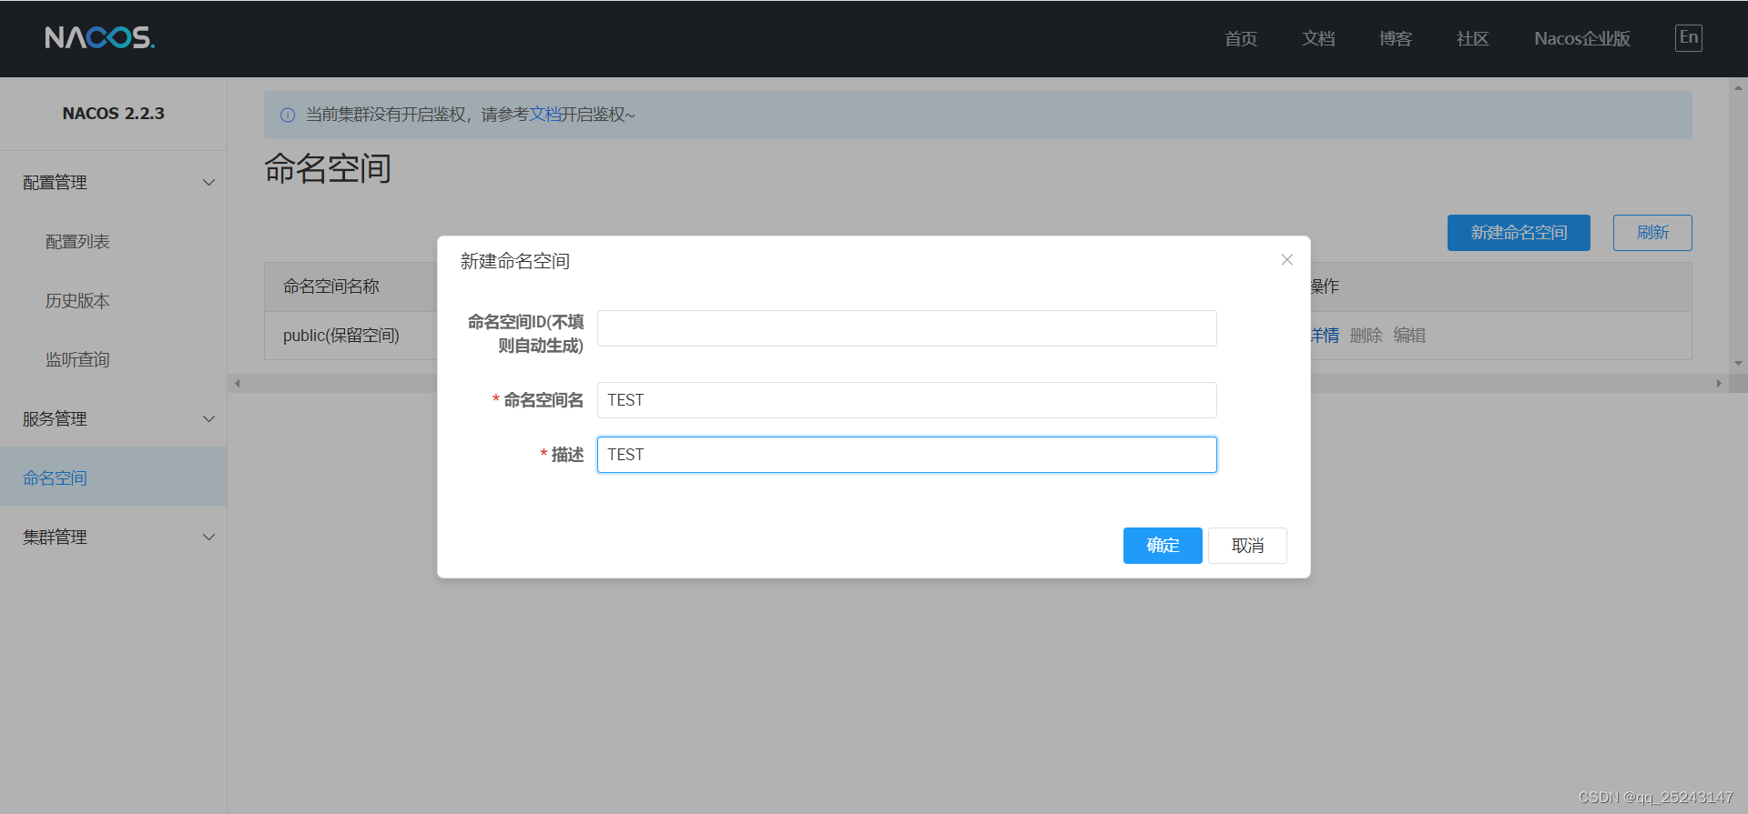The height and width of the screenshot is (814, 1748).
Task: Click the 新建命名空间 dialog title
Action: [x=514, y=262]
